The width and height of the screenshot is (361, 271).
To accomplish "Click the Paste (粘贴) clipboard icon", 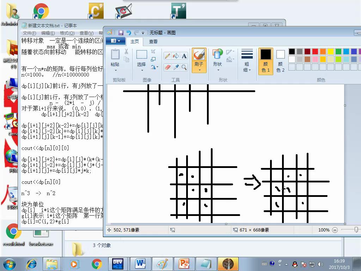I will pos(115,55).
